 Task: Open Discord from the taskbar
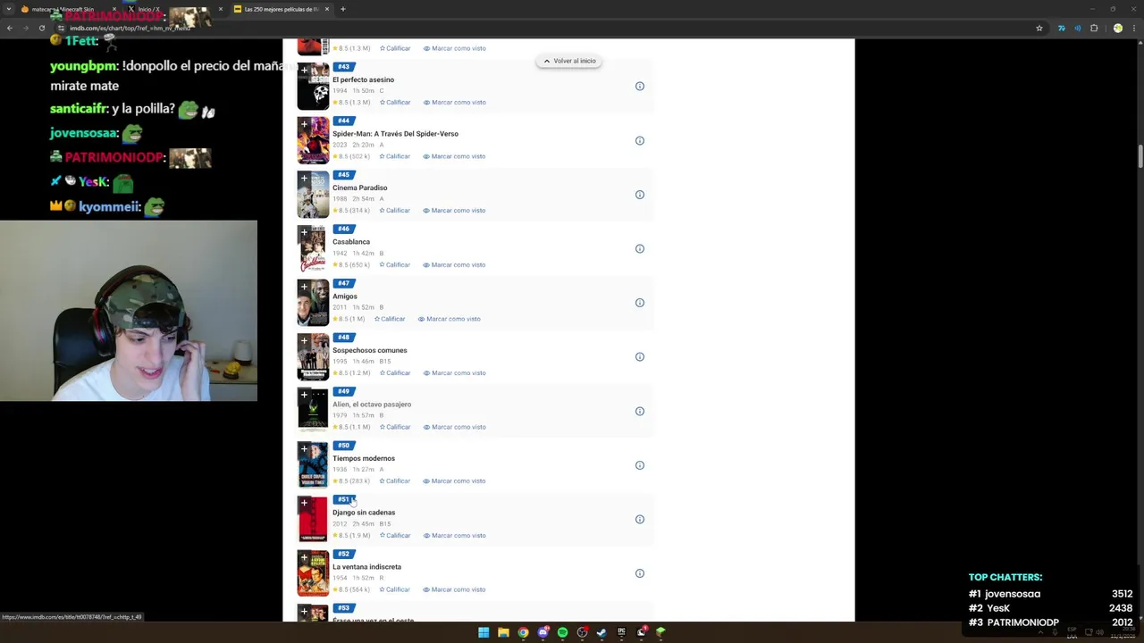coord(543,632)
